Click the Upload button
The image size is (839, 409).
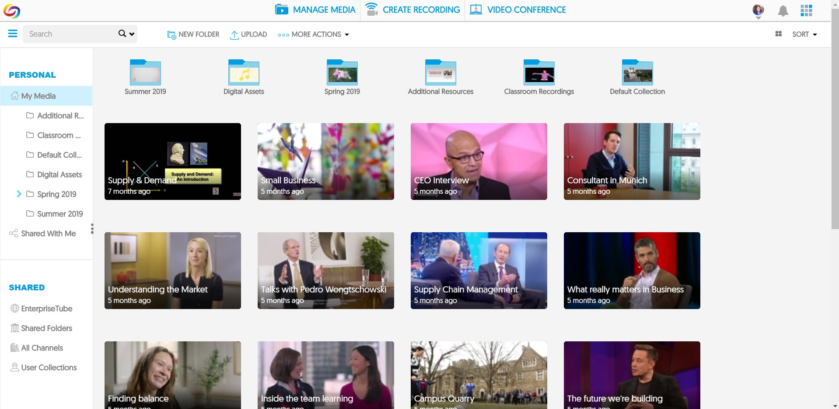click(248, 34)
